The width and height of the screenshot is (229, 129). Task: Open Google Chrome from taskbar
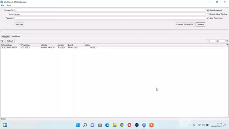(x=122, y=125)
